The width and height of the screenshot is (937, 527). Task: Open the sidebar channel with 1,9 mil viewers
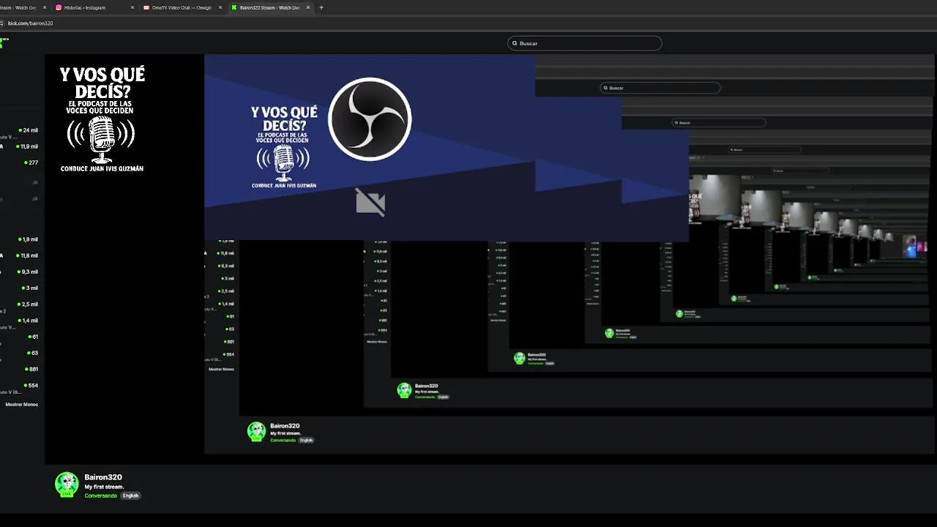tap(20, 239)
